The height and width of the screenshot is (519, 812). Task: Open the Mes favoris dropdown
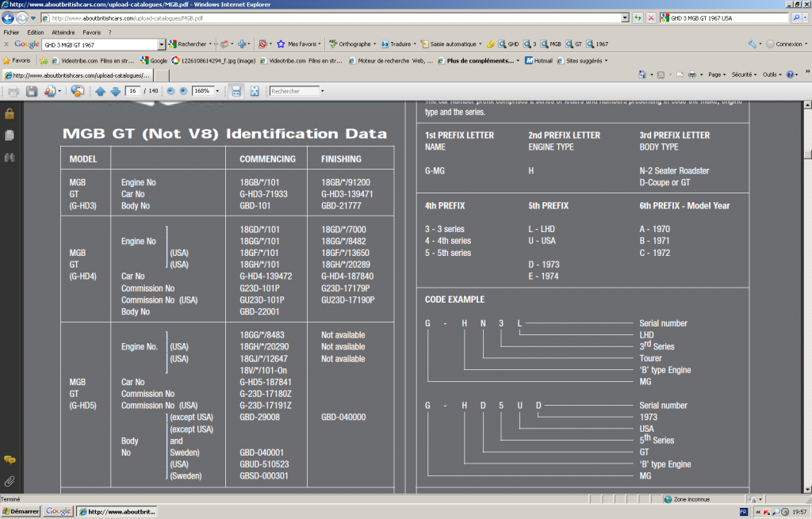pyautogui.click(x=299, y=44)
